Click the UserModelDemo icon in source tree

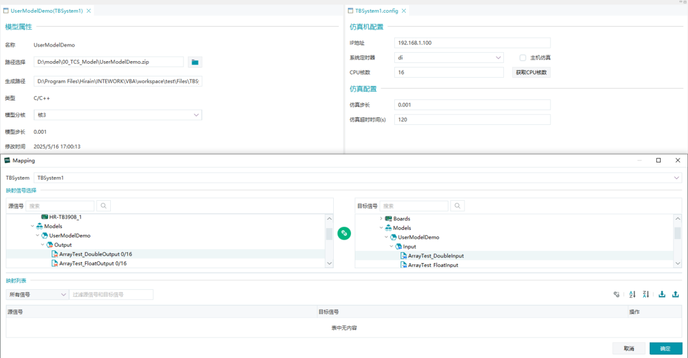[45, 236]
